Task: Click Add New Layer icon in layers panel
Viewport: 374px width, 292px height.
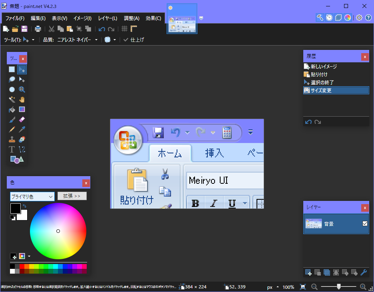Action: (308, 272)
